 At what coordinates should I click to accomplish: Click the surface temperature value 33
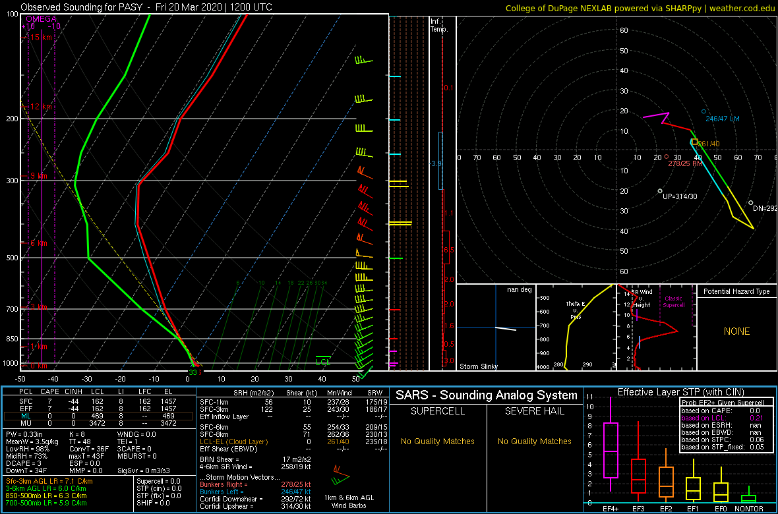click(193, 372)
